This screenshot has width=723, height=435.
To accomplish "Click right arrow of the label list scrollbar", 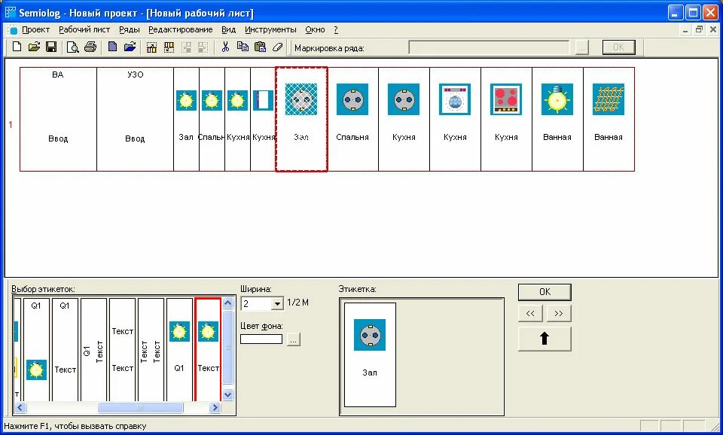I will pos(215,407).
